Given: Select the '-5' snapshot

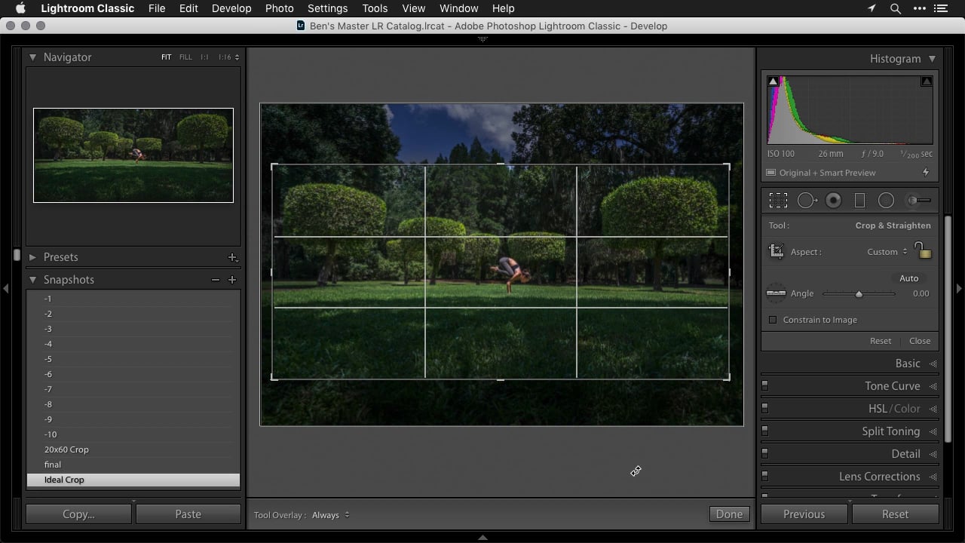Looking at the screenshot, I should [133, 359].
